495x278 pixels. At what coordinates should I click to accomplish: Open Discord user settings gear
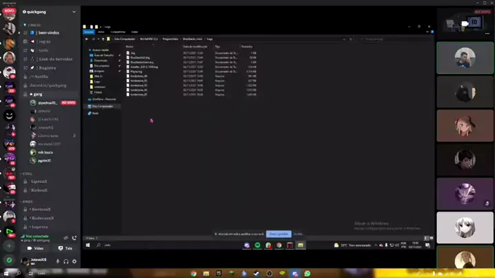(x=74, y=261)
